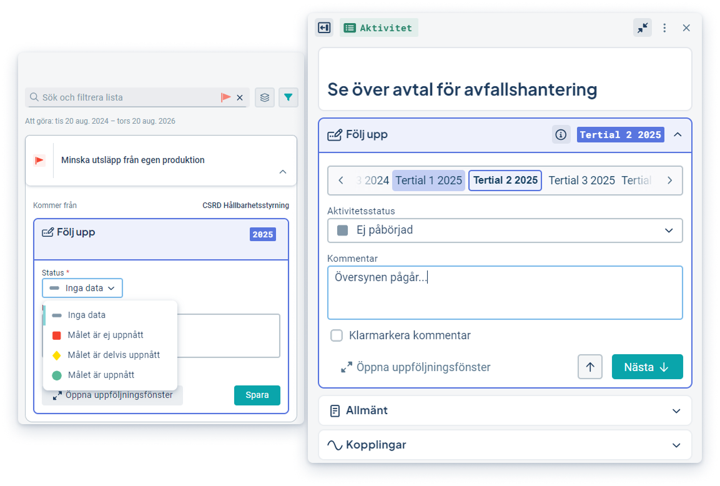
Task: Open the Status dropdown showing Inga data
Action: coord(82,288)
